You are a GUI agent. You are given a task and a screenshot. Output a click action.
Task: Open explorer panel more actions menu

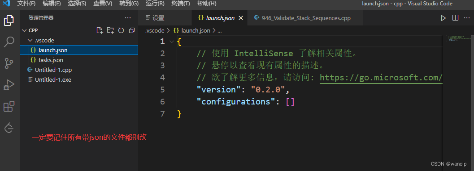click(x=128, y=18)
